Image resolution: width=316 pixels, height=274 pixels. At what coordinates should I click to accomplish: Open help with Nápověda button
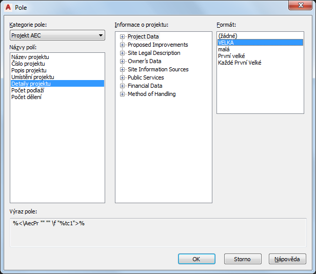pyautogui.click(x=287, y=259)
